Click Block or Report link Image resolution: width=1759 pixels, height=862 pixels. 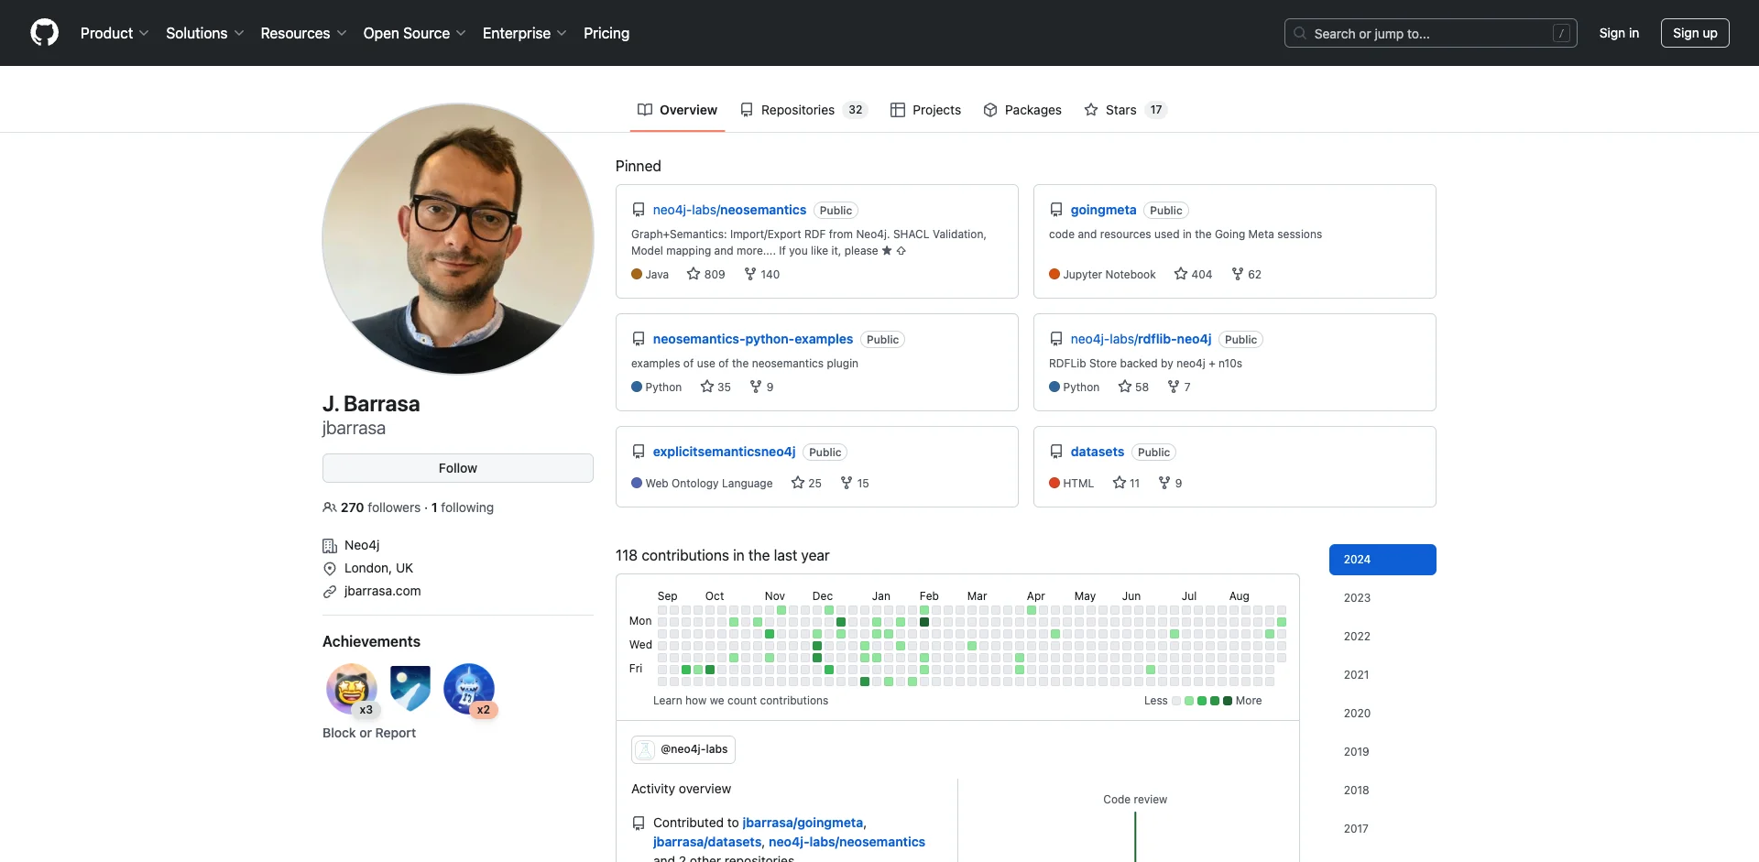click(x=369, y=733)
